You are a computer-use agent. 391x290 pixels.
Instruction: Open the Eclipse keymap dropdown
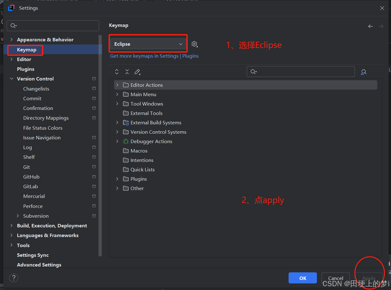(x=148, y=44)
